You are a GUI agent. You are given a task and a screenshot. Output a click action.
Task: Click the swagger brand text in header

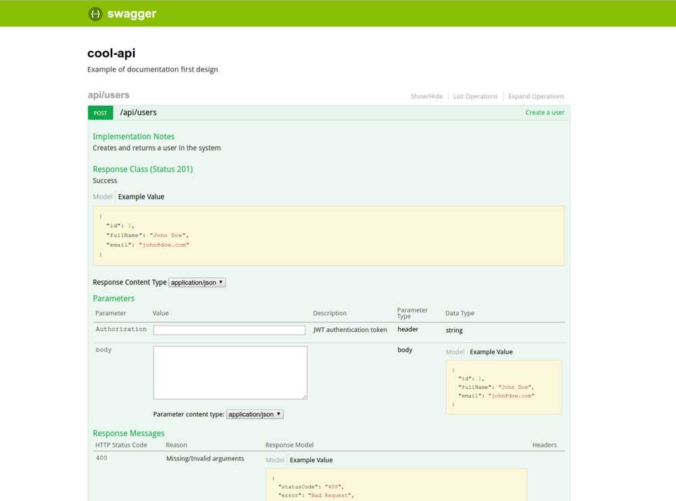click(132, 14)
